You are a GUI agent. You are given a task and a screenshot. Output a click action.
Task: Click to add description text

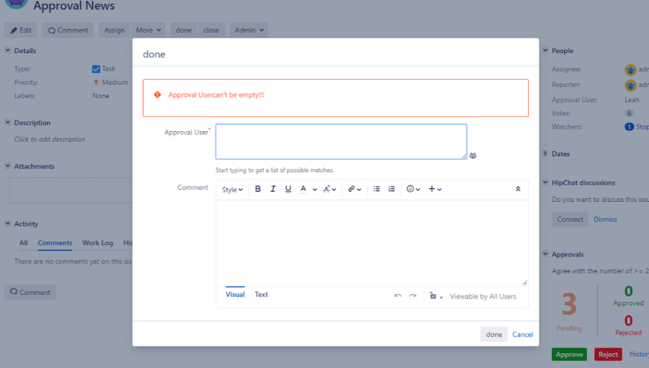click(50, 139)
